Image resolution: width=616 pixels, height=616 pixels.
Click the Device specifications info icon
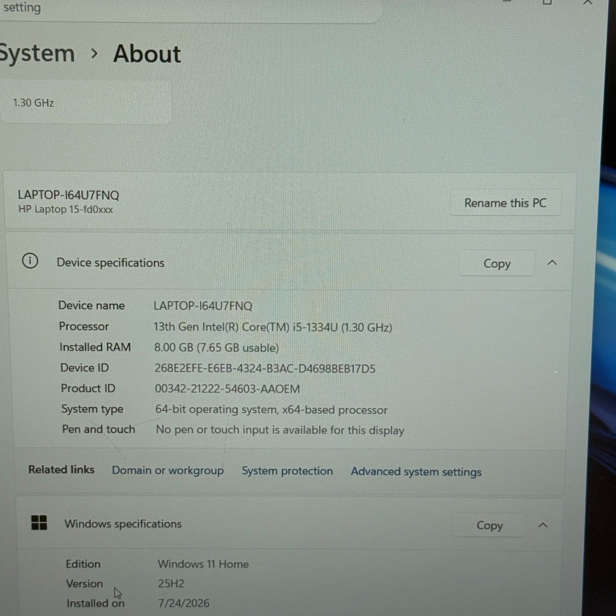pos(30,261)
